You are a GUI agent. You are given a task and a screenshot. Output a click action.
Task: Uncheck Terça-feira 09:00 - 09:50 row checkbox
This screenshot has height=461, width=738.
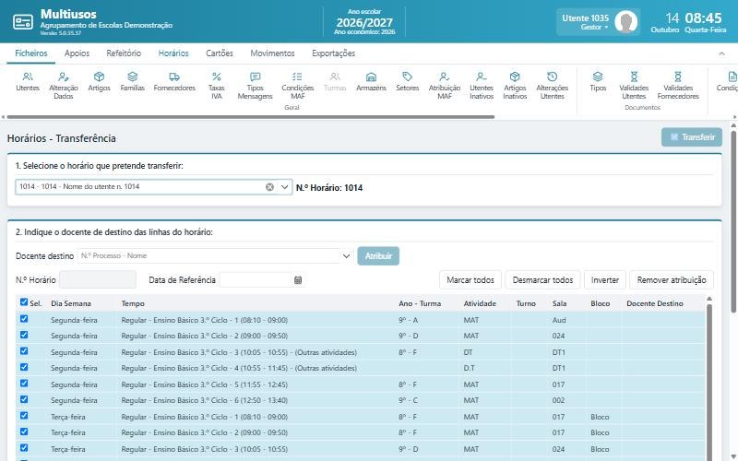pyautogui.click(x=24, y=431)
